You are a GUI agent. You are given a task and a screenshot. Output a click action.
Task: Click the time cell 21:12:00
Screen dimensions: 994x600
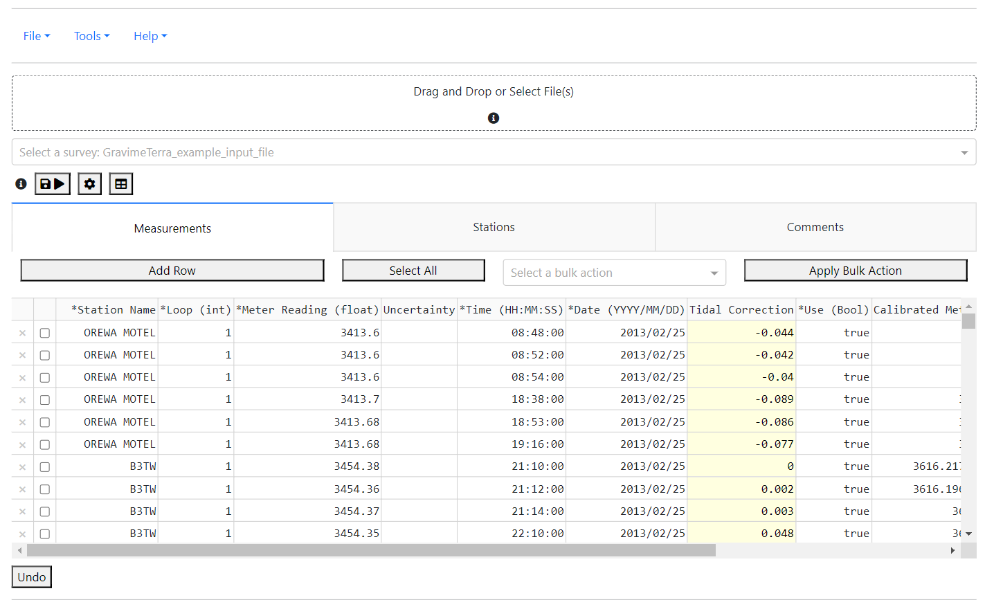[x=512, y=489]
